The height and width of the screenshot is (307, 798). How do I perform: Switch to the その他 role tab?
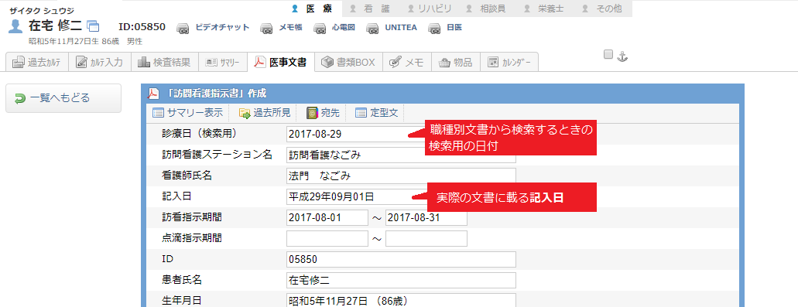tap(603, 9)
